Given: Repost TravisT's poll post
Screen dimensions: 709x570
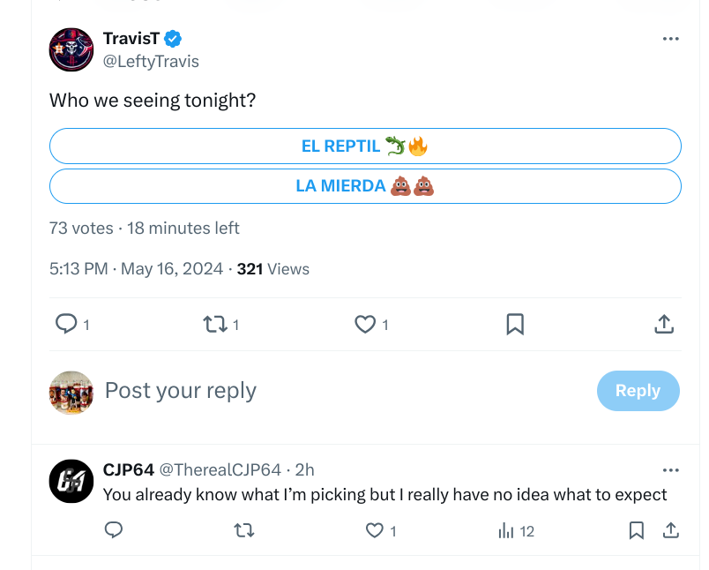Looking at the screenshot, I should pyautogui.click(x=215, y=325).
